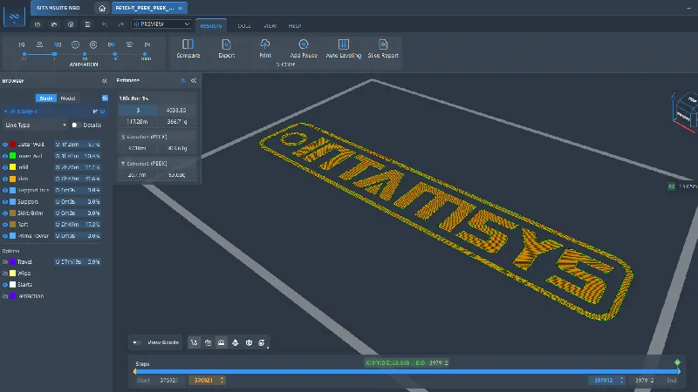
Task: Click the last viewport icon with flyout
Action: coord(263,342)
